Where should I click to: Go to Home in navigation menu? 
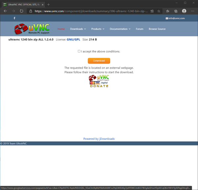coord(61,29)
